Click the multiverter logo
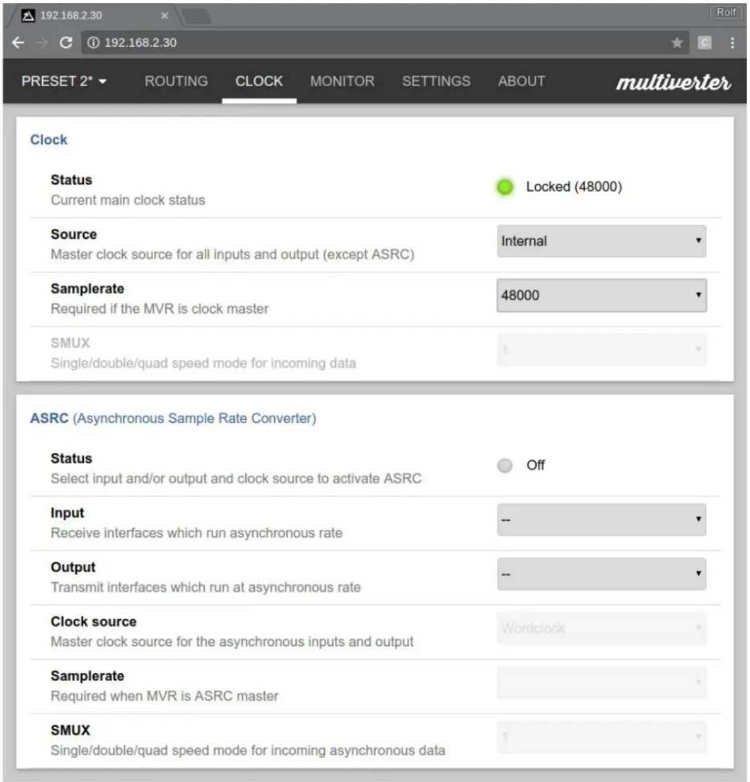Viewport: 750px width, 782px height. 673,82
